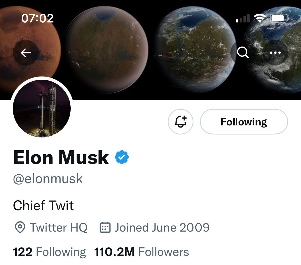Tap the location pin icon

coord(20,227)
